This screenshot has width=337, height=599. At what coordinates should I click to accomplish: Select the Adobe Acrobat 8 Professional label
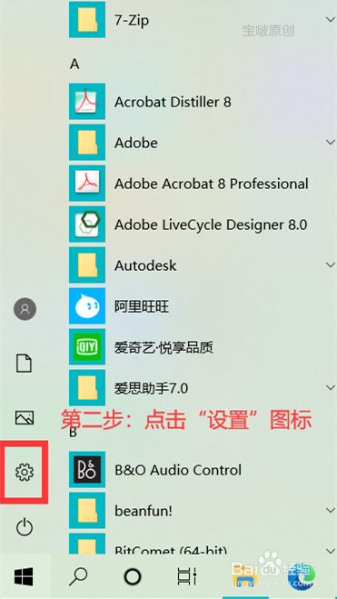(212, 184)
